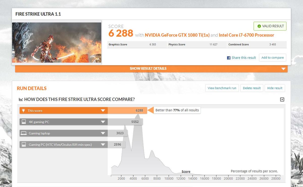
Task: Click the green valid result info icon
Action: [259, 26]
